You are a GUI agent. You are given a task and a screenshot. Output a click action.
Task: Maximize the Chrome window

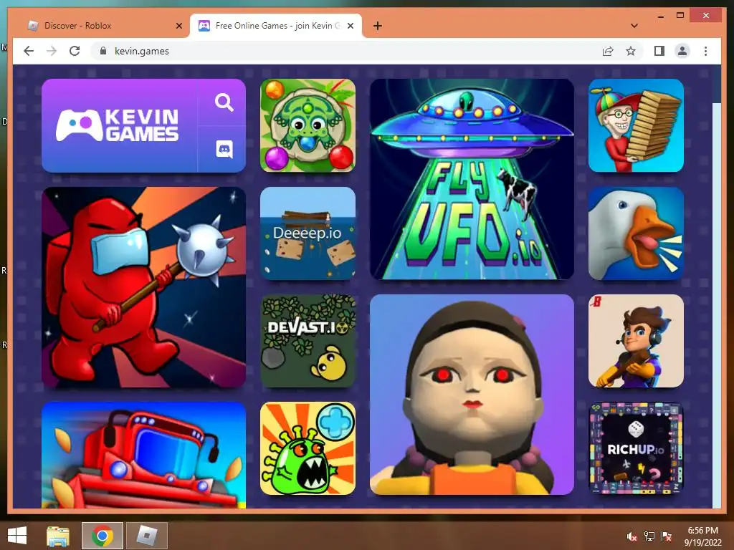point(680,16)
